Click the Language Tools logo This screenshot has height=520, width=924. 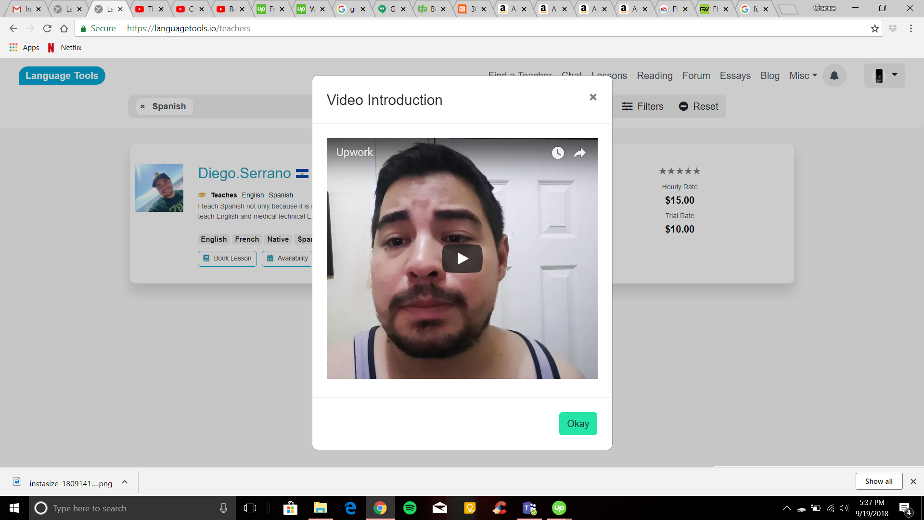point(62,76)
